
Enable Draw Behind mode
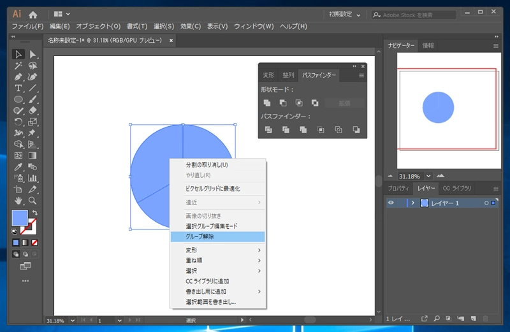tap(25, 254)
